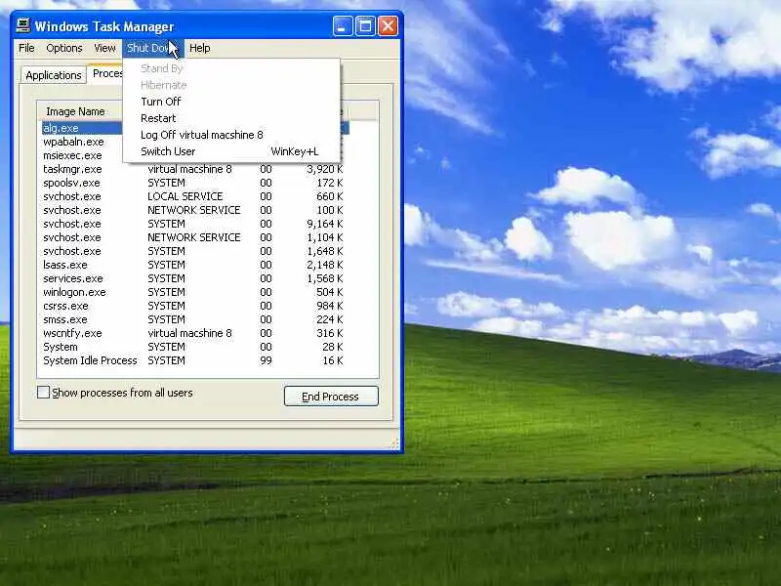Select svchost.exe run by LOCAL SERVICE
Image resolution: width=781 pixels, height=586 pixels.
tap(192, 196)
